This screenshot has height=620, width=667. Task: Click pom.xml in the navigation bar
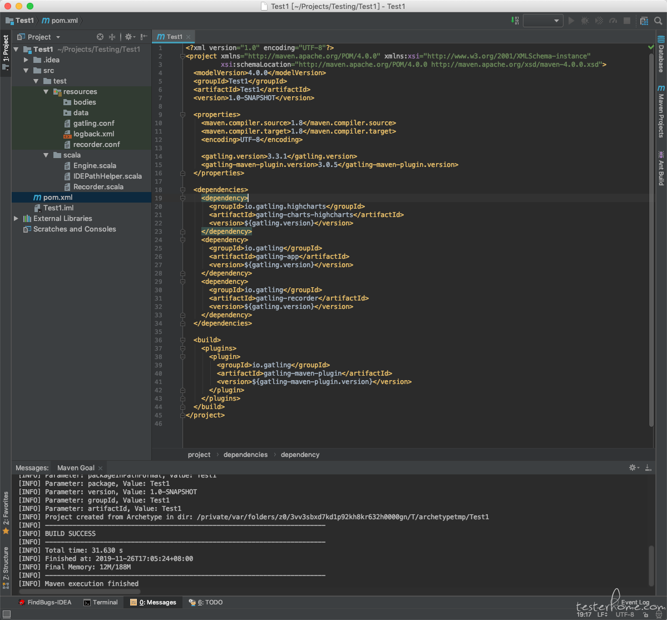click(x=60, y=21)
